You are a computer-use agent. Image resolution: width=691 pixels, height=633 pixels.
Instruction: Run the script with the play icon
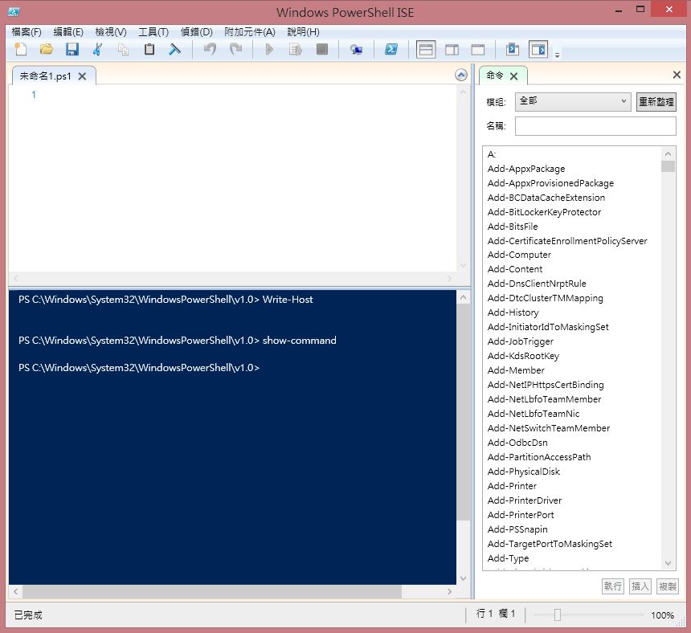click(269, 49)
